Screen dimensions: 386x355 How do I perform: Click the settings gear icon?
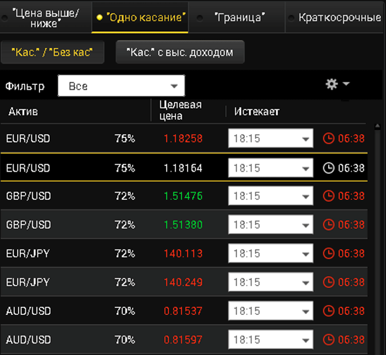tap(332, 84)
